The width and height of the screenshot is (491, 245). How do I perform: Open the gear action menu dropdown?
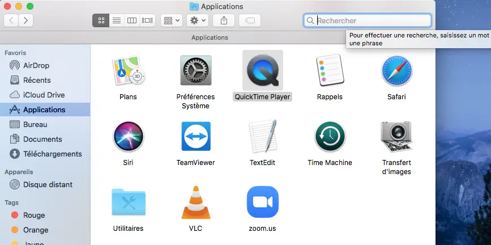(x=198, y=21)
